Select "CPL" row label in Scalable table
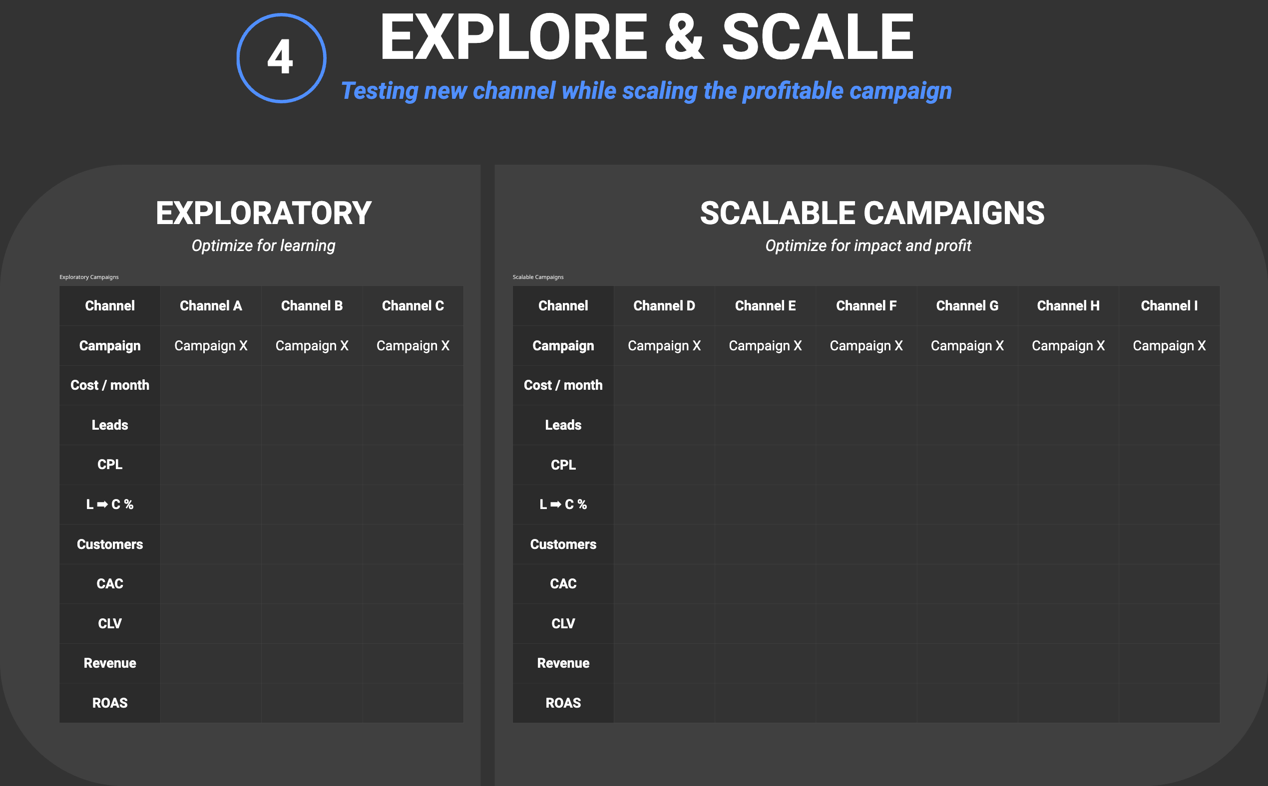This screenshot has width=1268, height=786. tap(563, 464)
